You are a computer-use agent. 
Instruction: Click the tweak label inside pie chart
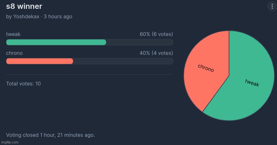[252, 83]
